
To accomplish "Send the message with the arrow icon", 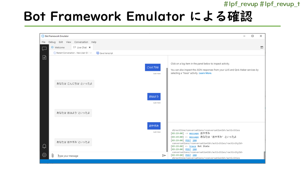I will [164, 156].
